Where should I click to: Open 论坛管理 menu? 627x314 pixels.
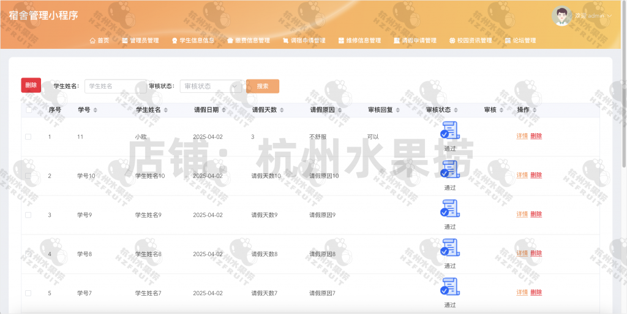(520, 40)
